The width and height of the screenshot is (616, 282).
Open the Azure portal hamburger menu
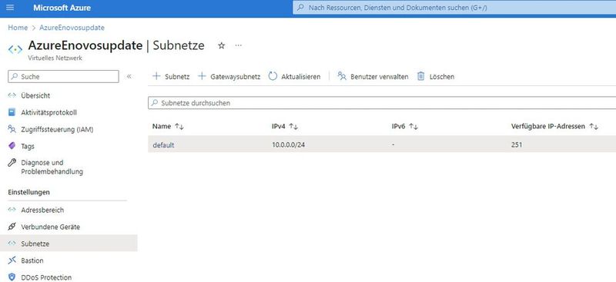[x=10, y=8]
